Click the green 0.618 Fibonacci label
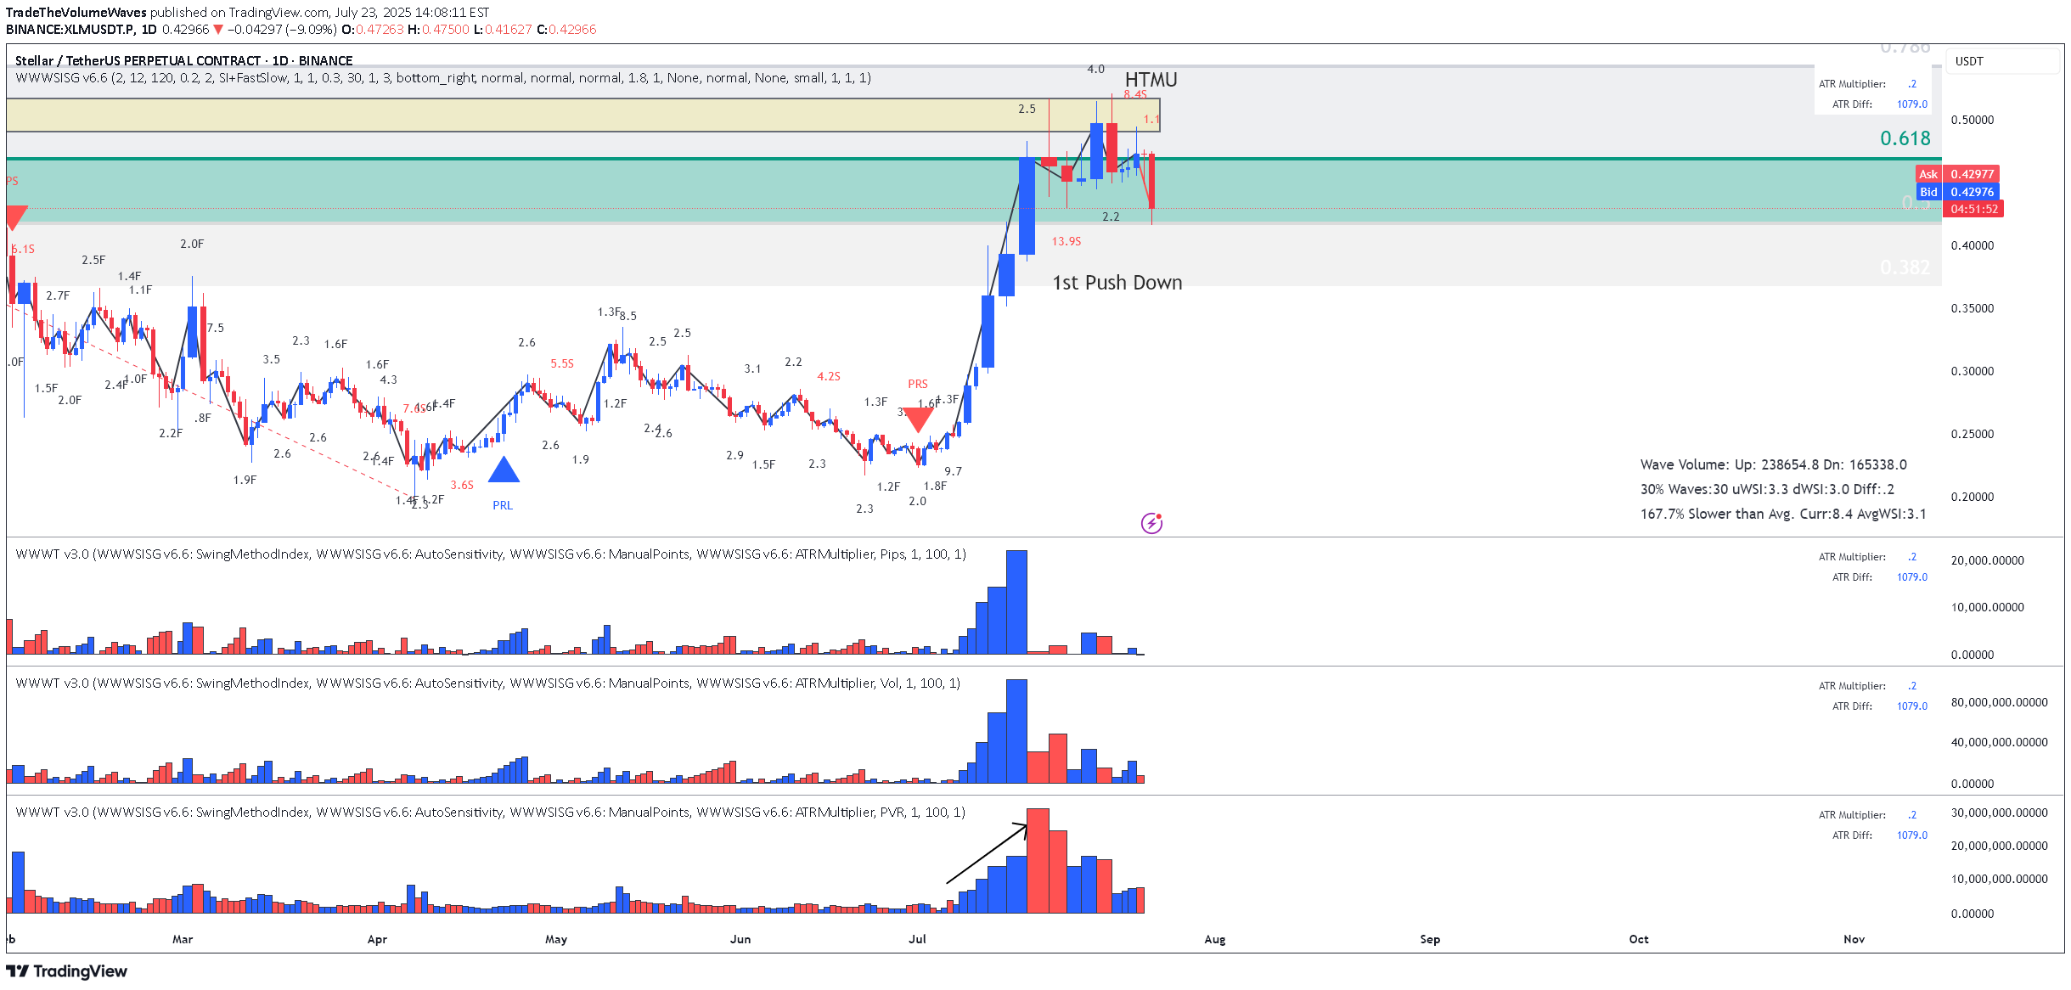 (x=1905, y=138)
